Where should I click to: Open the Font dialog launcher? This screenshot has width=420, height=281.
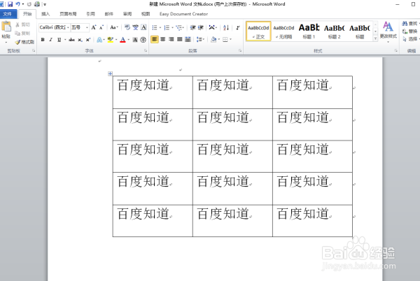point(146,50)
